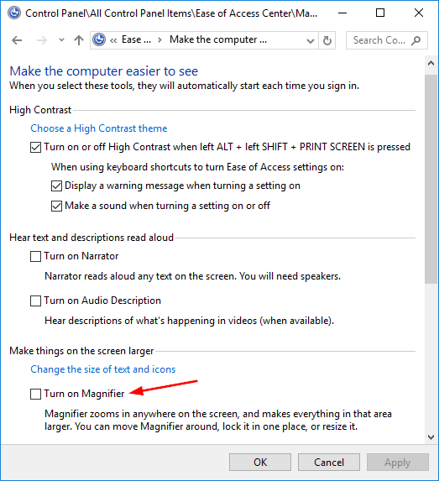Click the Ease of Access address bar icon

[x=99, y=40]
